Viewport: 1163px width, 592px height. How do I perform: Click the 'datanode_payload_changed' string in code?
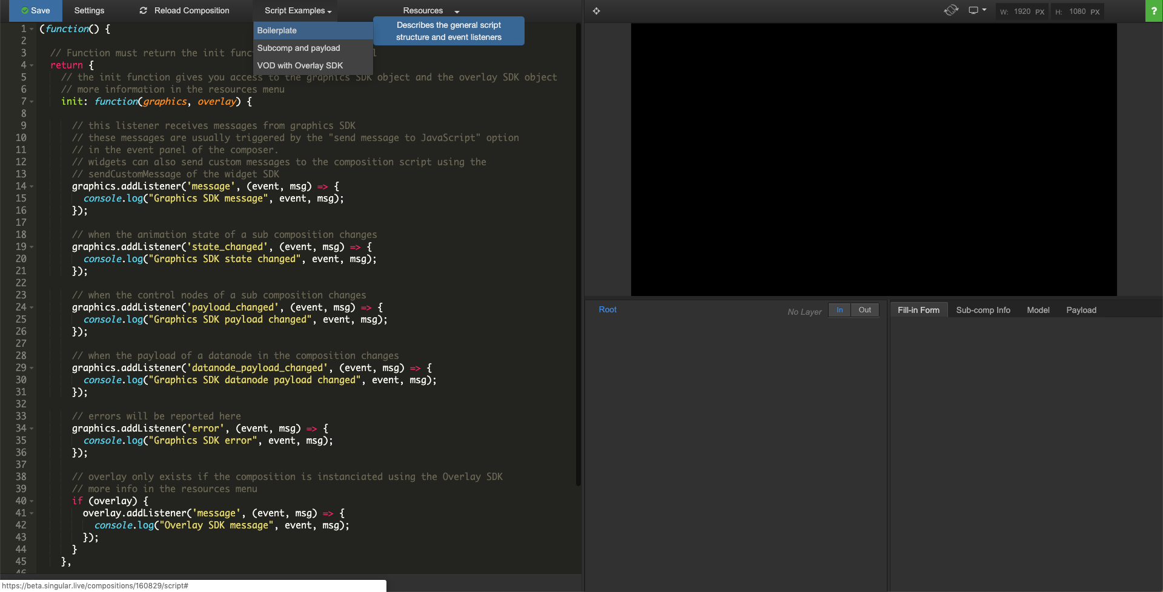click(257, 368)
